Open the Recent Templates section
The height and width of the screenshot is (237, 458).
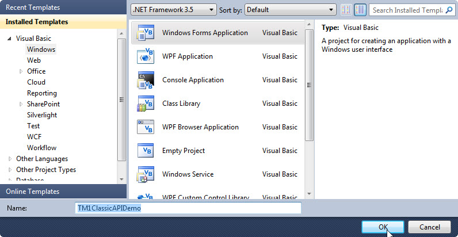tap(63, 7)
